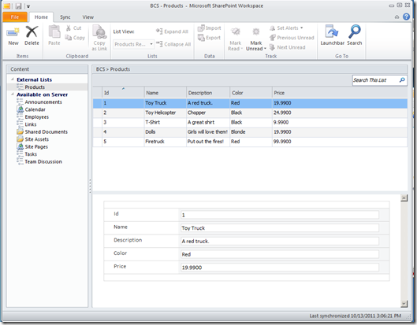Click the details pane scroll up arrow

(404, 198)
